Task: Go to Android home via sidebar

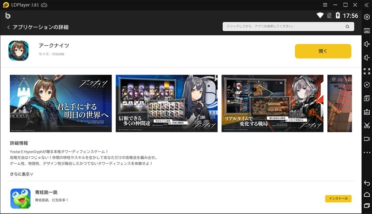Action: (x=367, y=194)
